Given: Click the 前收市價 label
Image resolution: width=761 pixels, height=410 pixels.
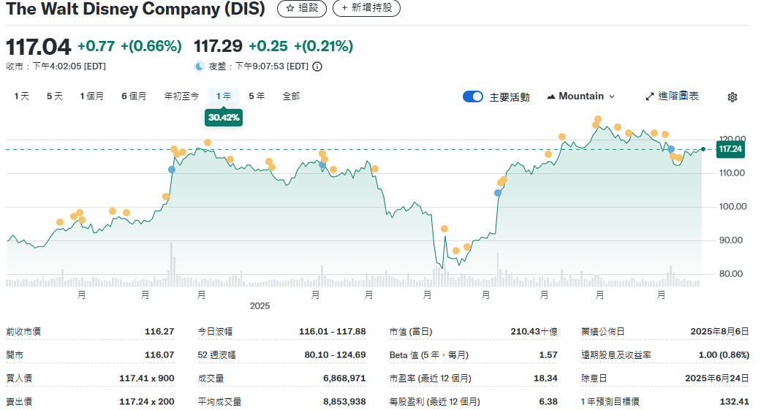Looking at the screenshot, I should (23, 331).
